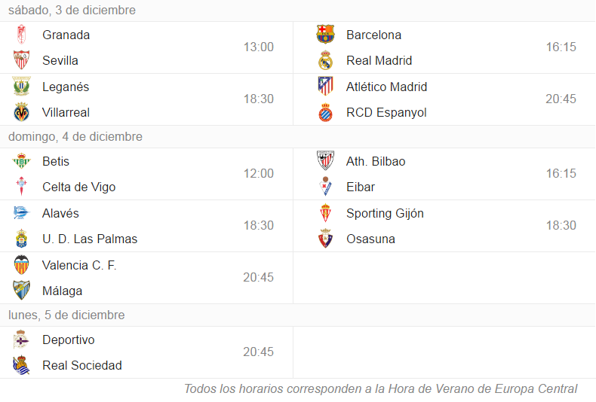Open the Granada team name link
This screenshot has width=596, height=402.
pyautogui.click(x=66, y=35)
